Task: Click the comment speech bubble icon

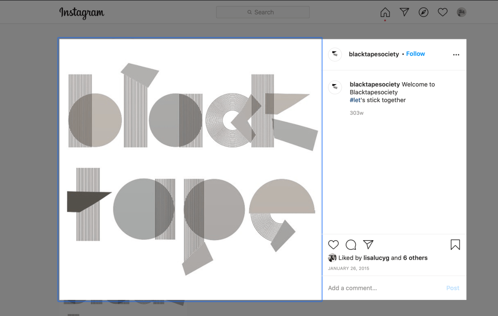Action: pyautogui.click(x=351, y=245)
